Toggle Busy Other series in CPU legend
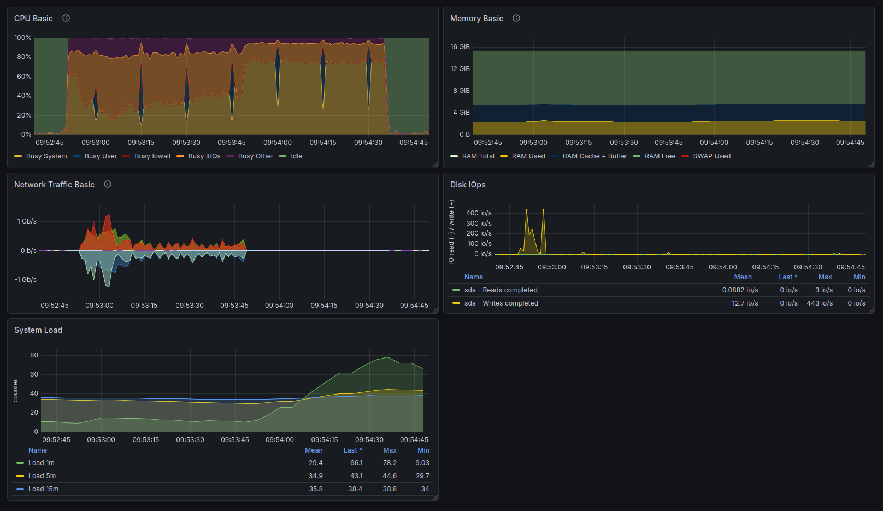This screenshot has width=883, height=511. [x=256, y=156]
